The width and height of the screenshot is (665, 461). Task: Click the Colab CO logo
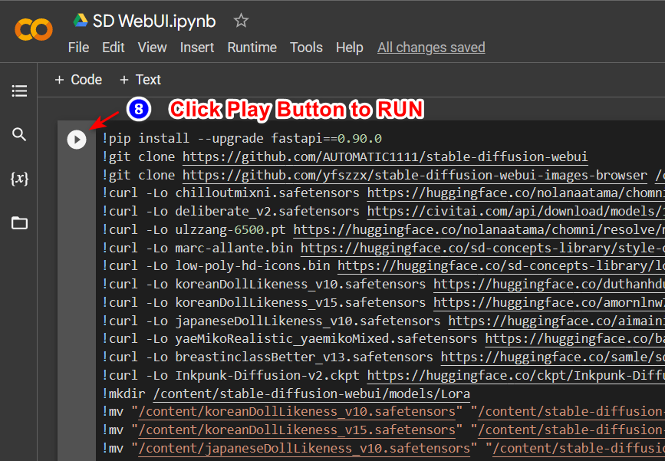point(34,30)
